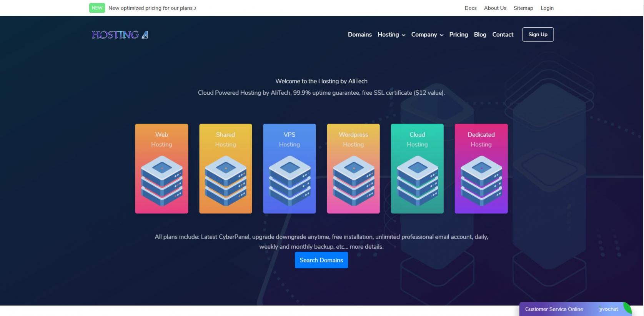Go to the Domains menu item

click(x=359, y=35)
